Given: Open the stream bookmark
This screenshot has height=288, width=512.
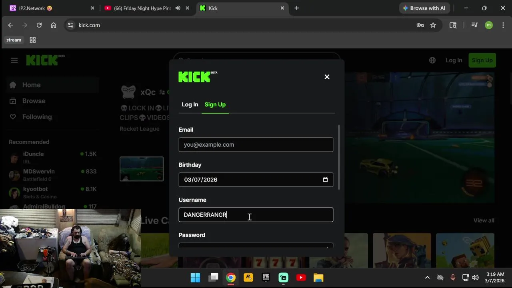Looking at the screenshot, I should pyautogui.click(x=14, y=40).
